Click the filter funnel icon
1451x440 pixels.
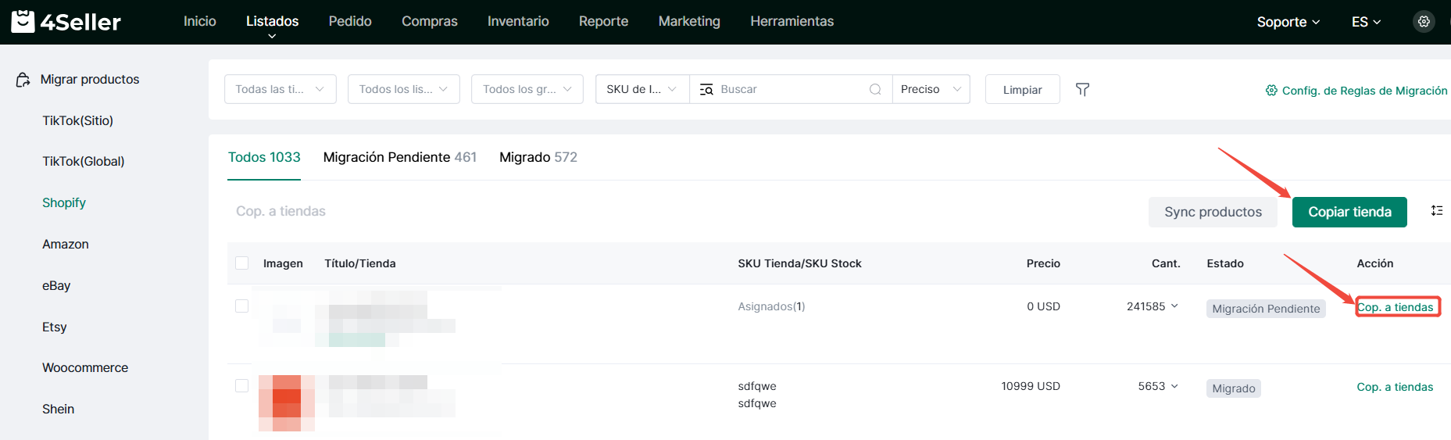[x=1082, y=89]
